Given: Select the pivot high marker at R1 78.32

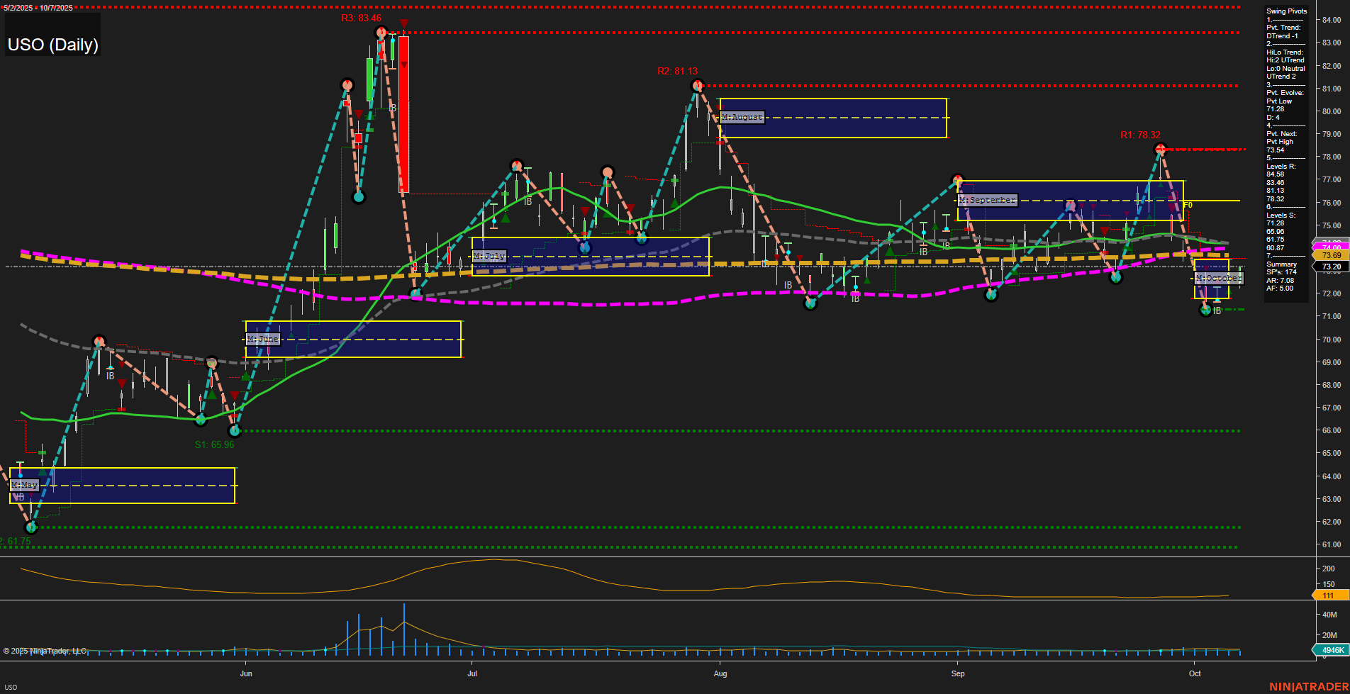Looking at the screenshot, I should (1160, 149).
